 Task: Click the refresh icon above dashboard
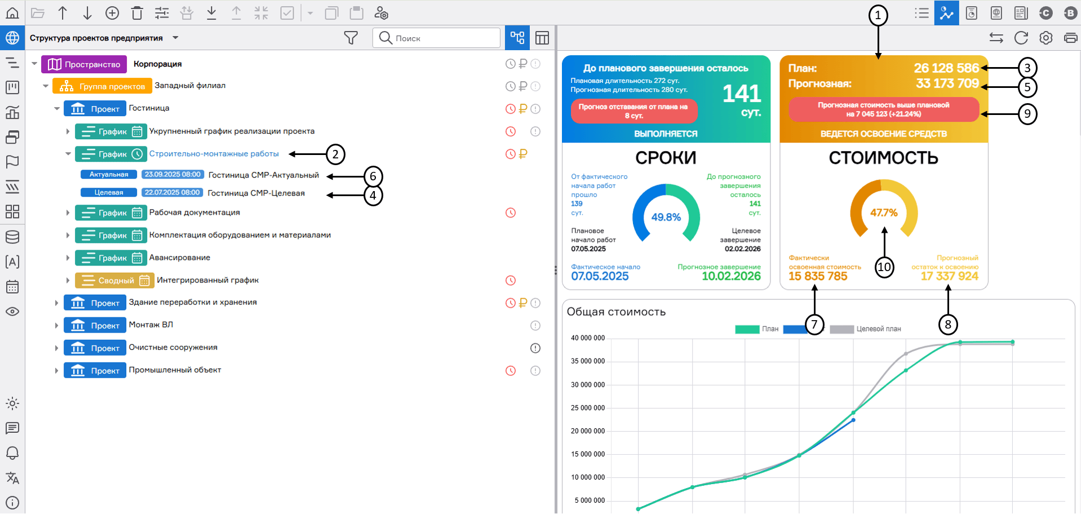pyautogui.click(x=1021, y=38)
